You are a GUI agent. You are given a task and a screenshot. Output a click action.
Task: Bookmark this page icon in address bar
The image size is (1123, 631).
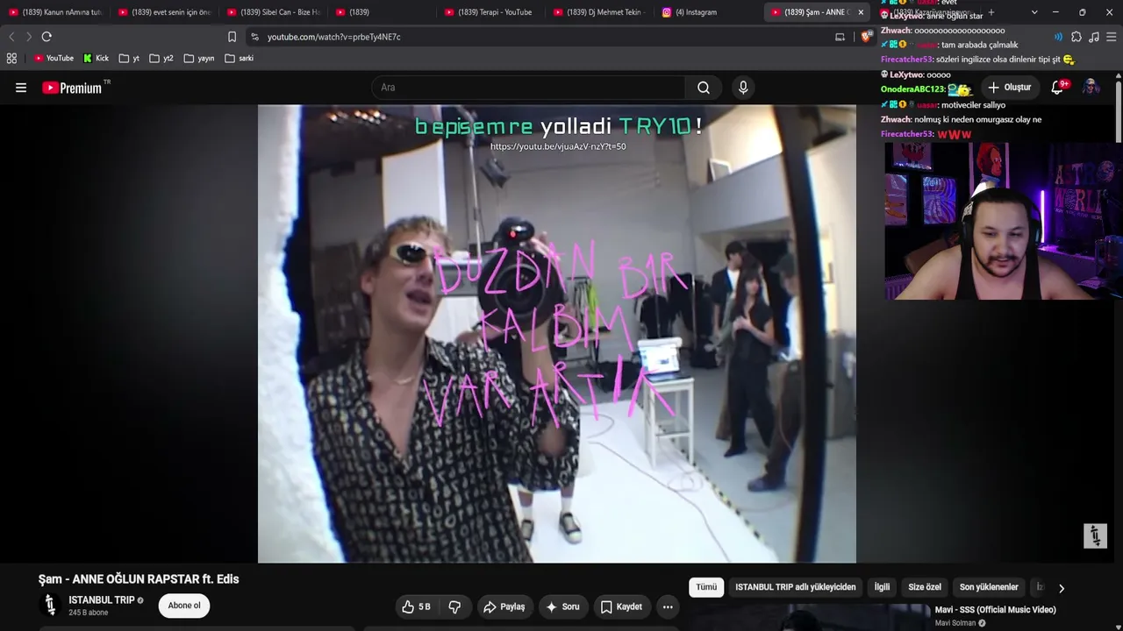232,37
